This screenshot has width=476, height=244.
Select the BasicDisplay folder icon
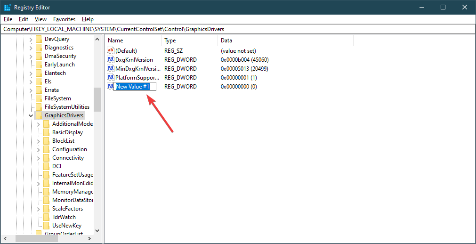tap(46, 132)
